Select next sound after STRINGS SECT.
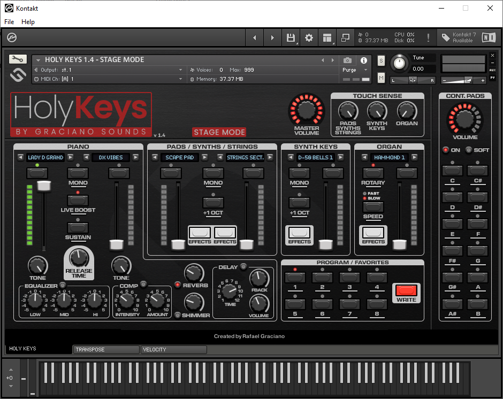Screen dimensions: 503x399 270,157
